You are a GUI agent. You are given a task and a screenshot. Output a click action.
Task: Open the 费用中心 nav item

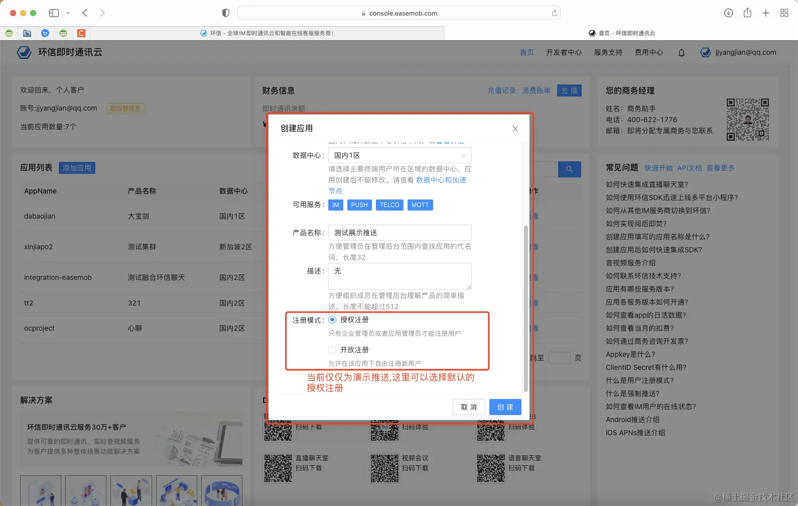pos(649,52)
